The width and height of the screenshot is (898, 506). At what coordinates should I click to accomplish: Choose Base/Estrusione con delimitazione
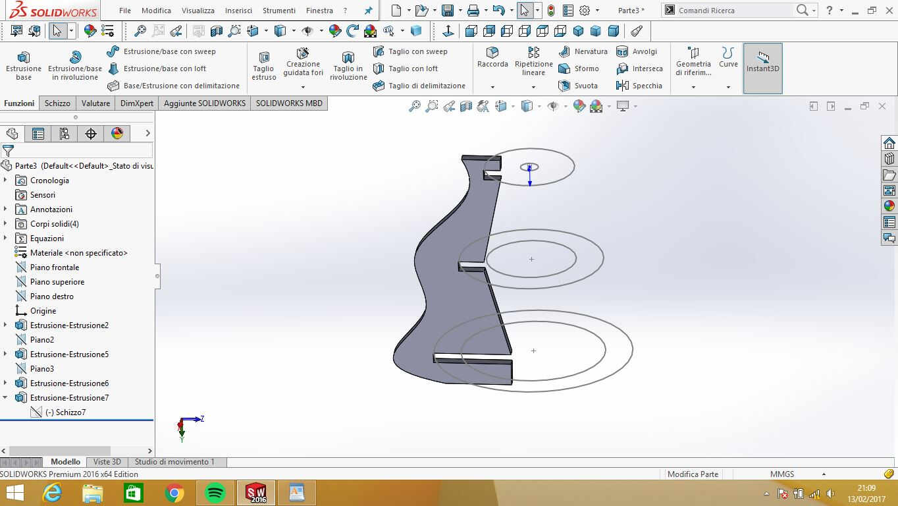174,86
